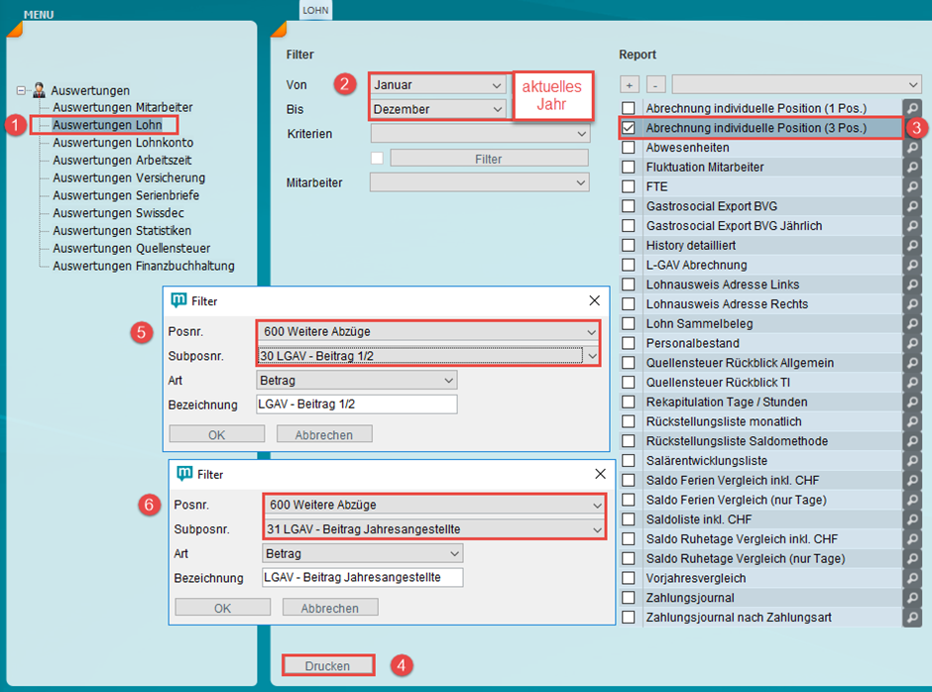Click preview icon for Lohn Sammelbeleg

click(912, 323)
